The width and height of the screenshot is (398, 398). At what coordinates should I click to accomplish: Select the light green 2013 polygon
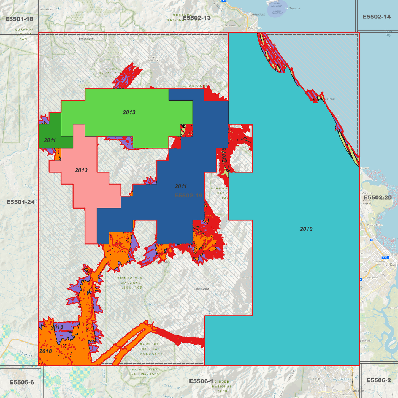pyautogui.click(x=129, y=116)
